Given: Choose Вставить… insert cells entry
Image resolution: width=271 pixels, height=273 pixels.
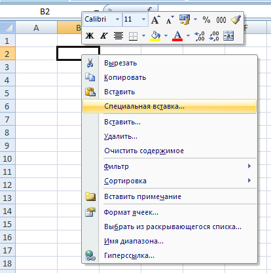Looking at the screenshot, I should click(170, 122).
